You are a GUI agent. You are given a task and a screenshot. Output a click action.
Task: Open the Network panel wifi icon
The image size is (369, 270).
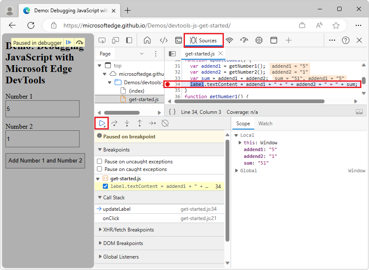coord(229,39)
